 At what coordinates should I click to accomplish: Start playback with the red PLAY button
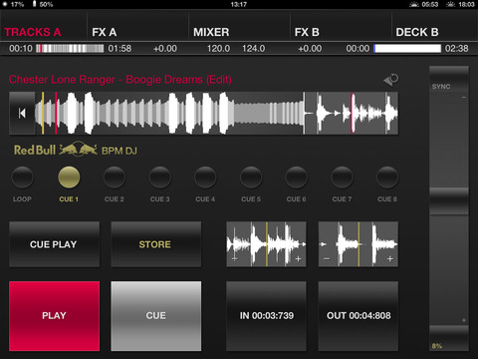click(x=54, y=316)
